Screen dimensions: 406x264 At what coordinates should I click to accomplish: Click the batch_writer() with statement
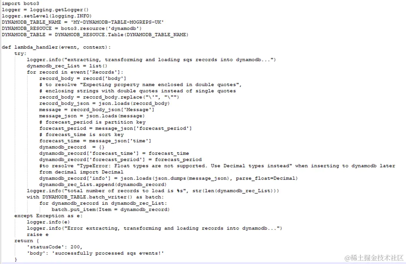pyautogui.click(x=95, y=197)
